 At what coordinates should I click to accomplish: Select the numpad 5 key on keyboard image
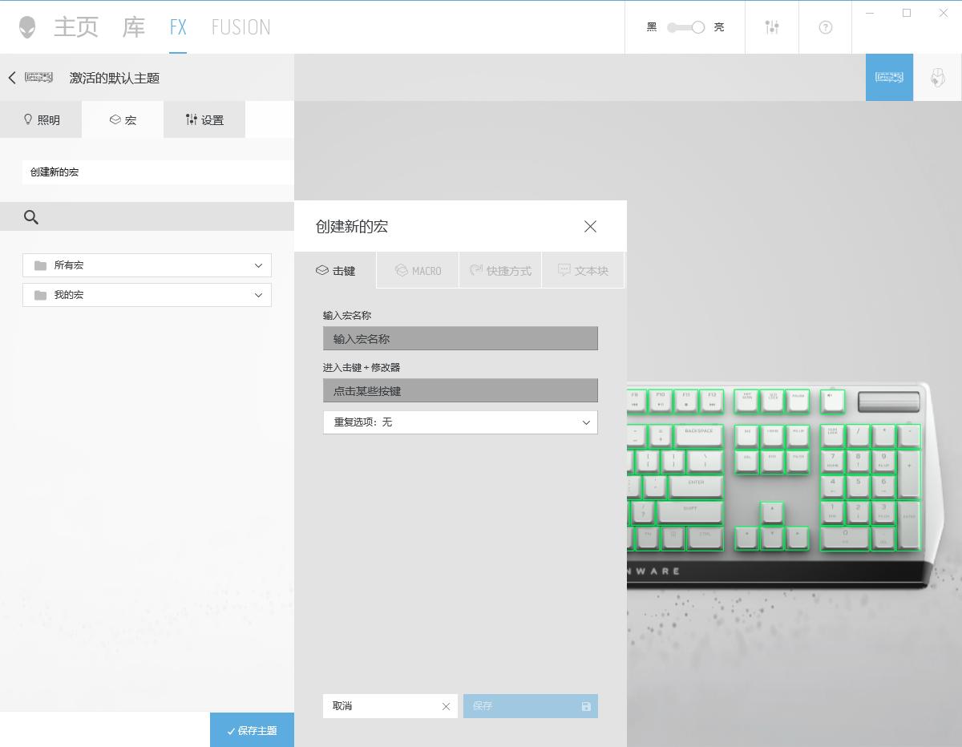point(858,486)
